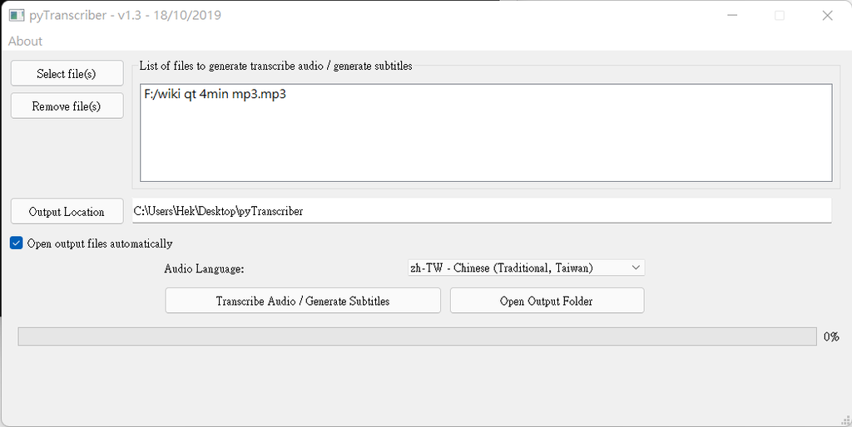This screenshot has height=427, width=852.
Task: Click the resize grip in window corner
Action: pos(845,420)
